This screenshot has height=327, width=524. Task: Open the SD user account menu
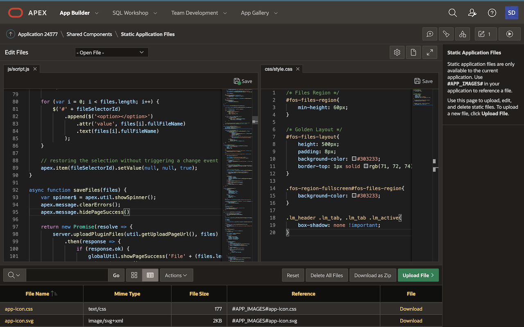click(511, 13)
